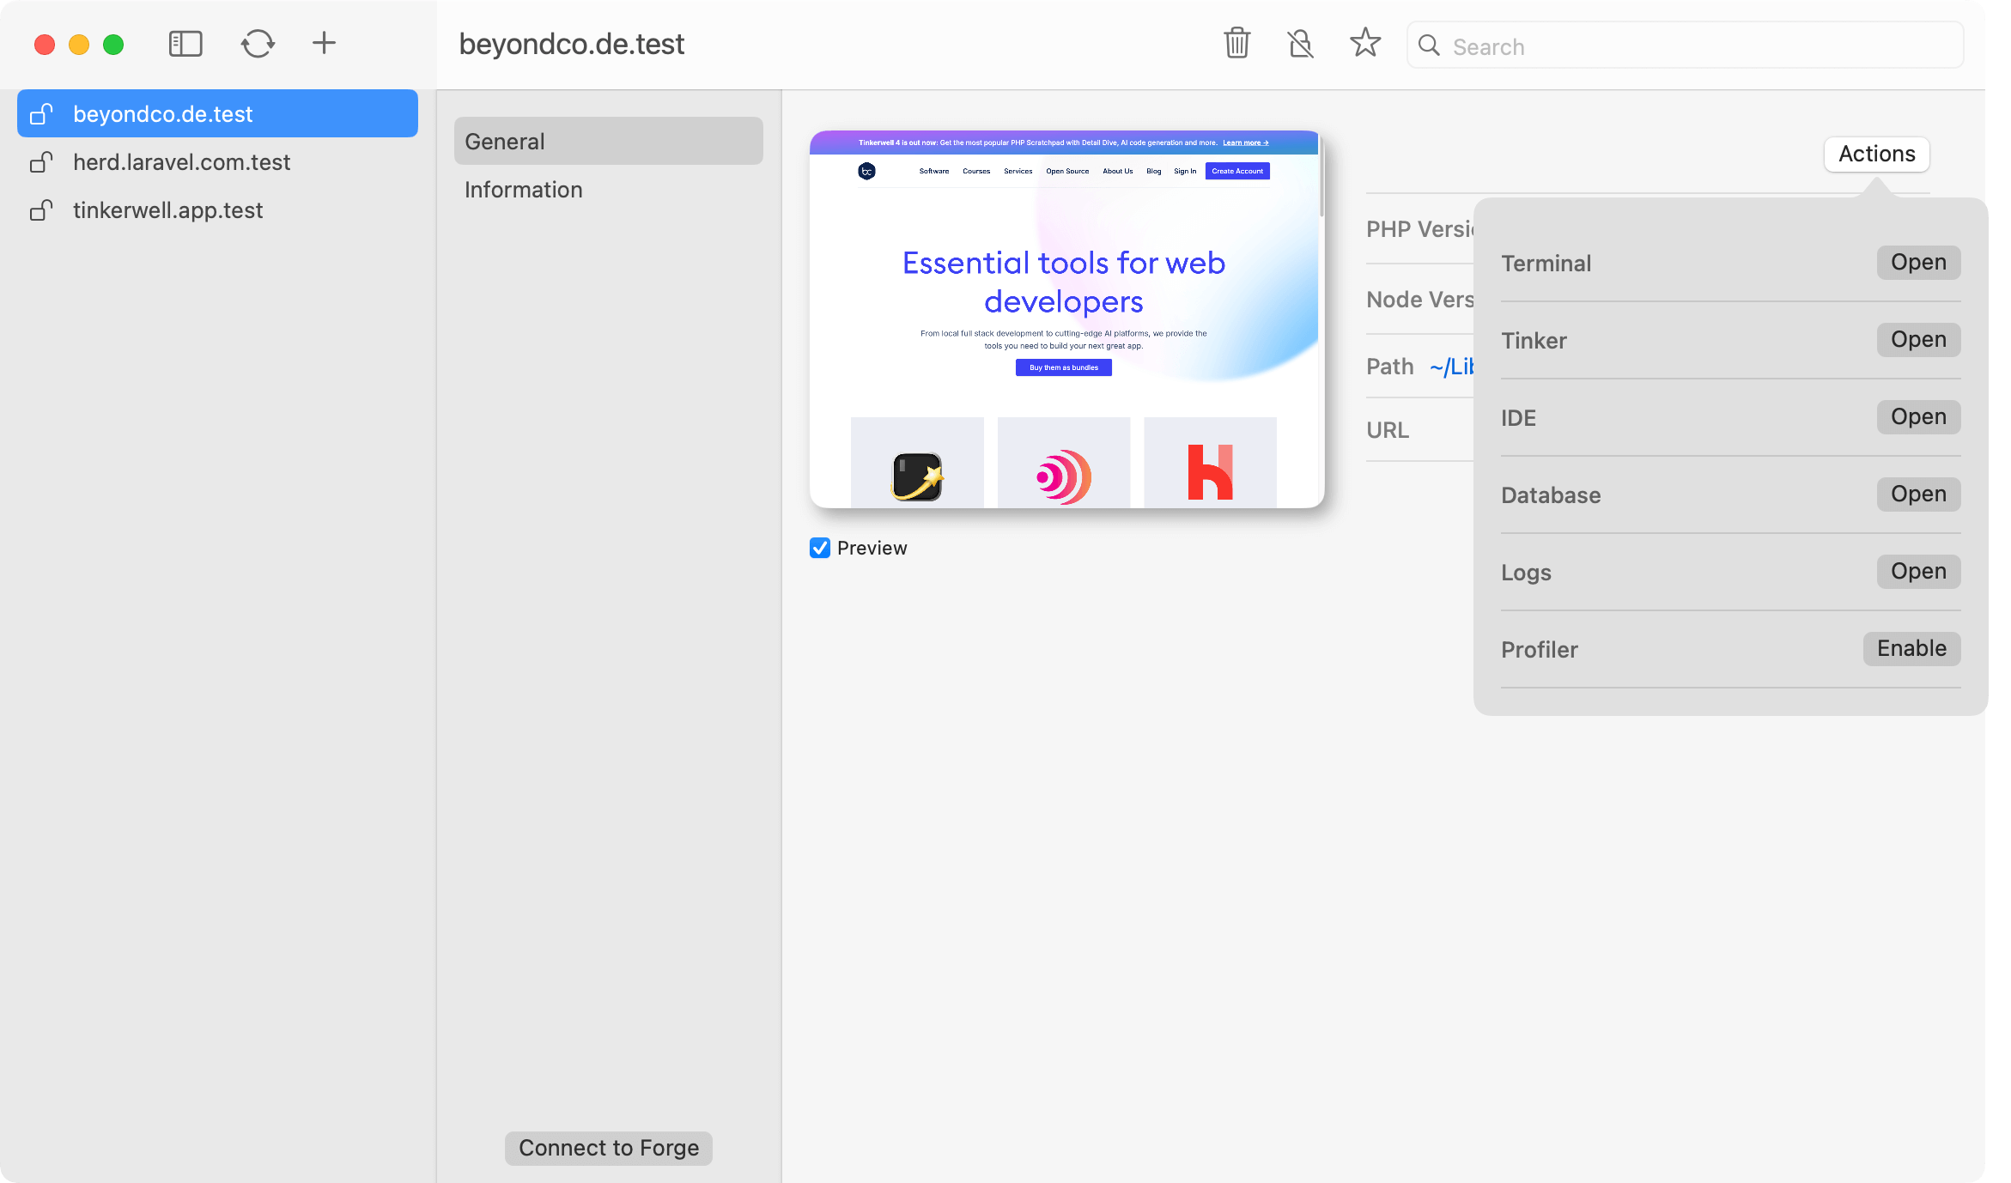The height and width of the screenshot is (1183, 2011).
Task: Click the site preview thumbnail
Action: click(1066, 319)
